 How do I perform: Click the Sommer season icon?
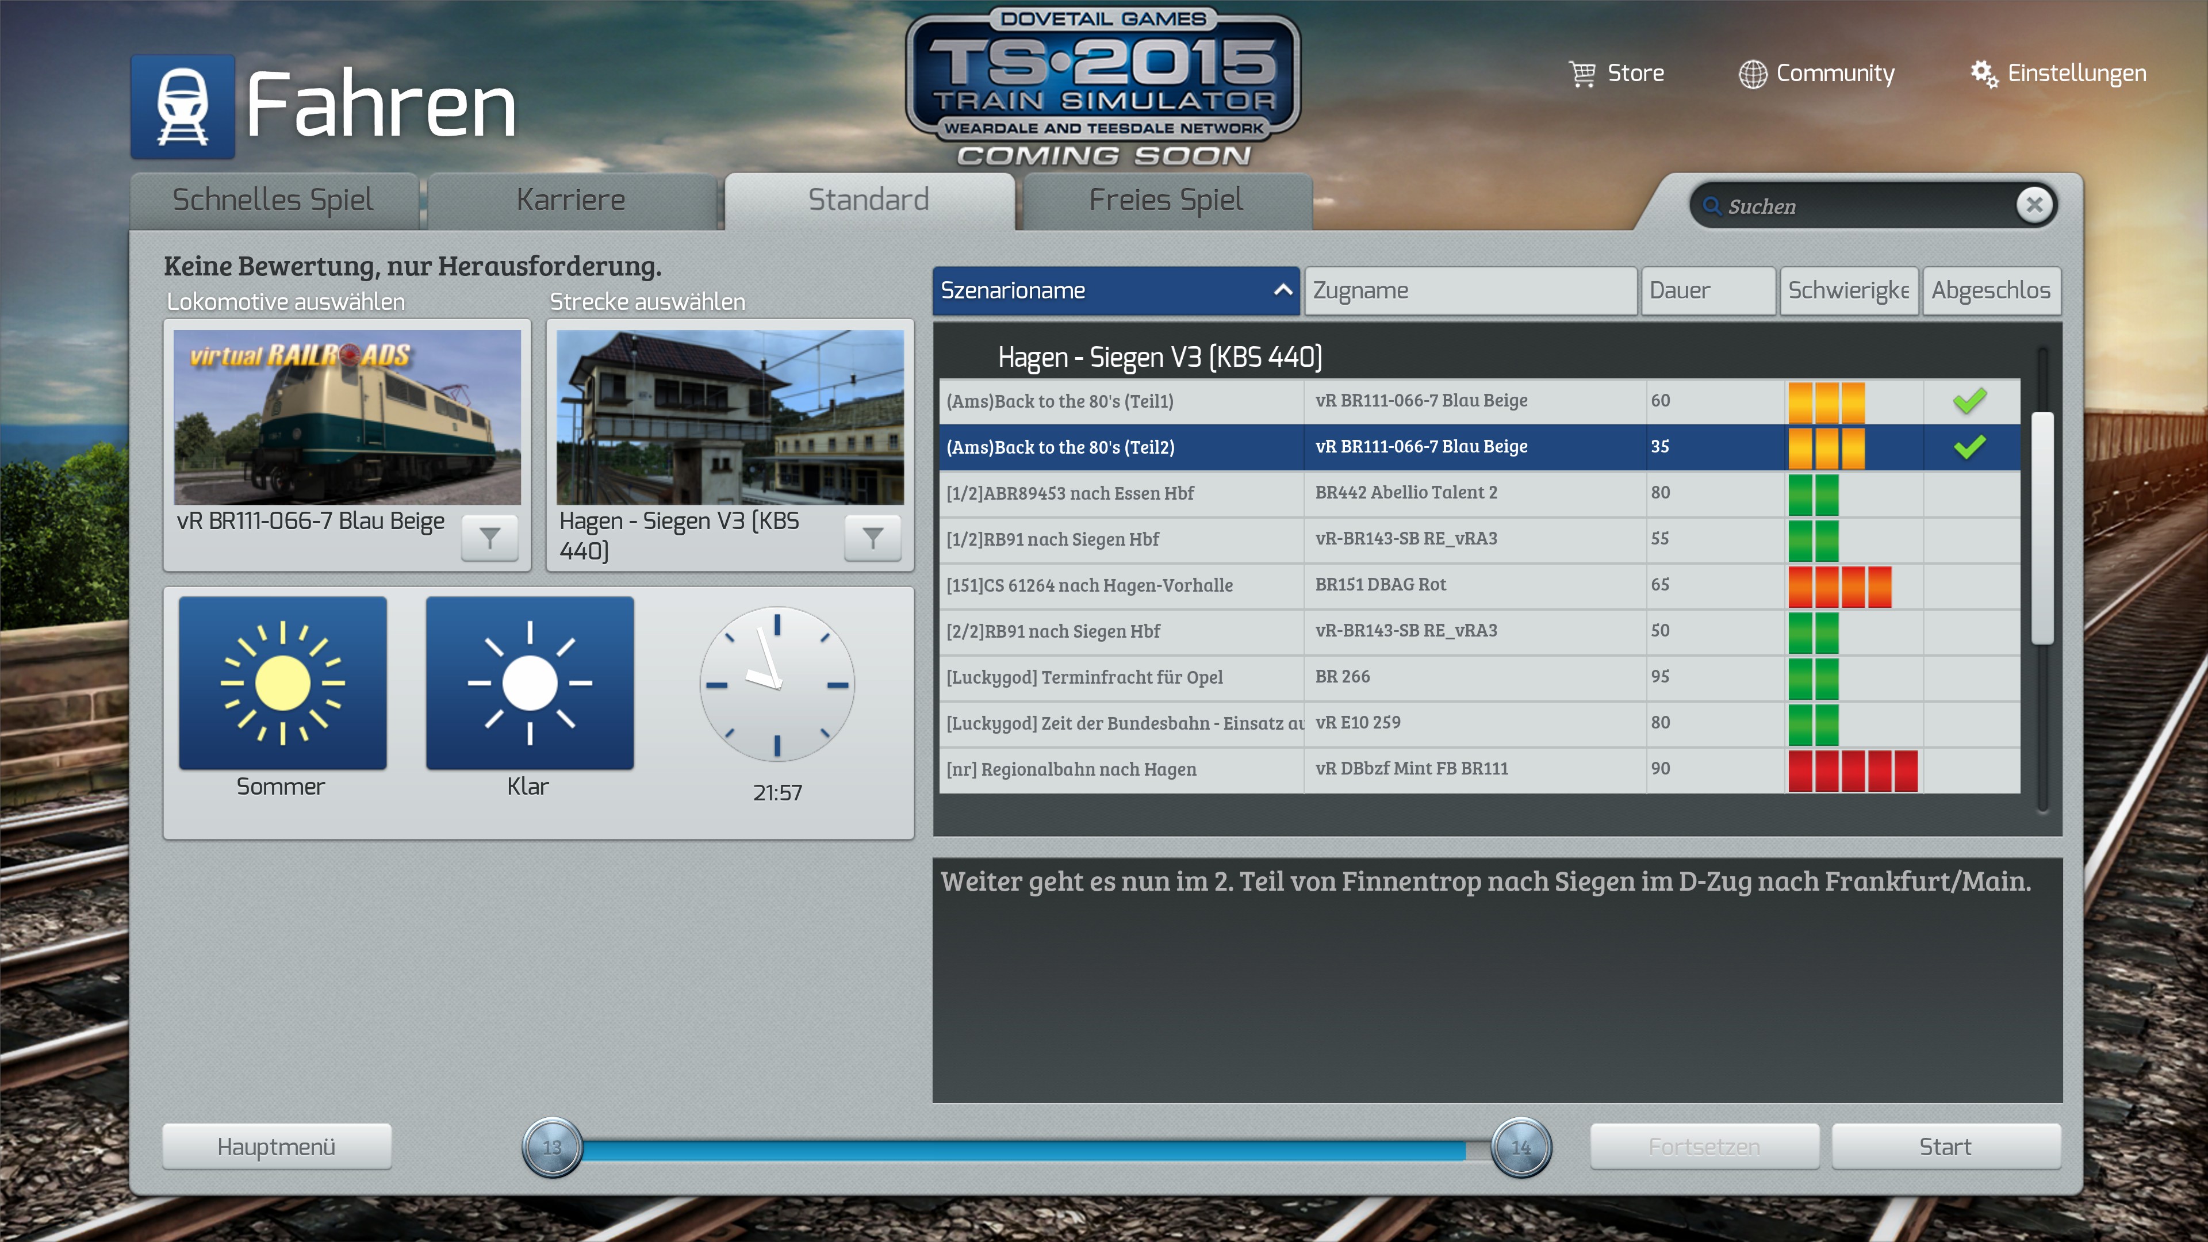point(282,683)
